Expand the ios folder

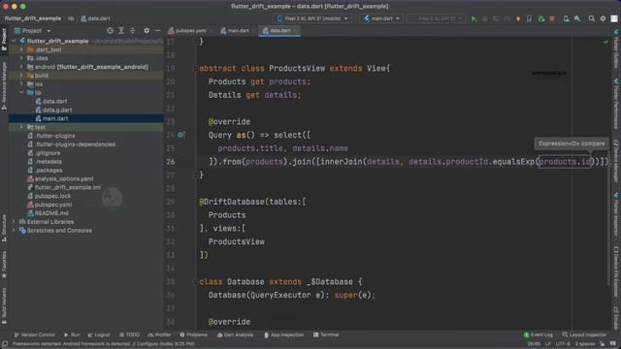pyautogui.click(x=21, y=84)
